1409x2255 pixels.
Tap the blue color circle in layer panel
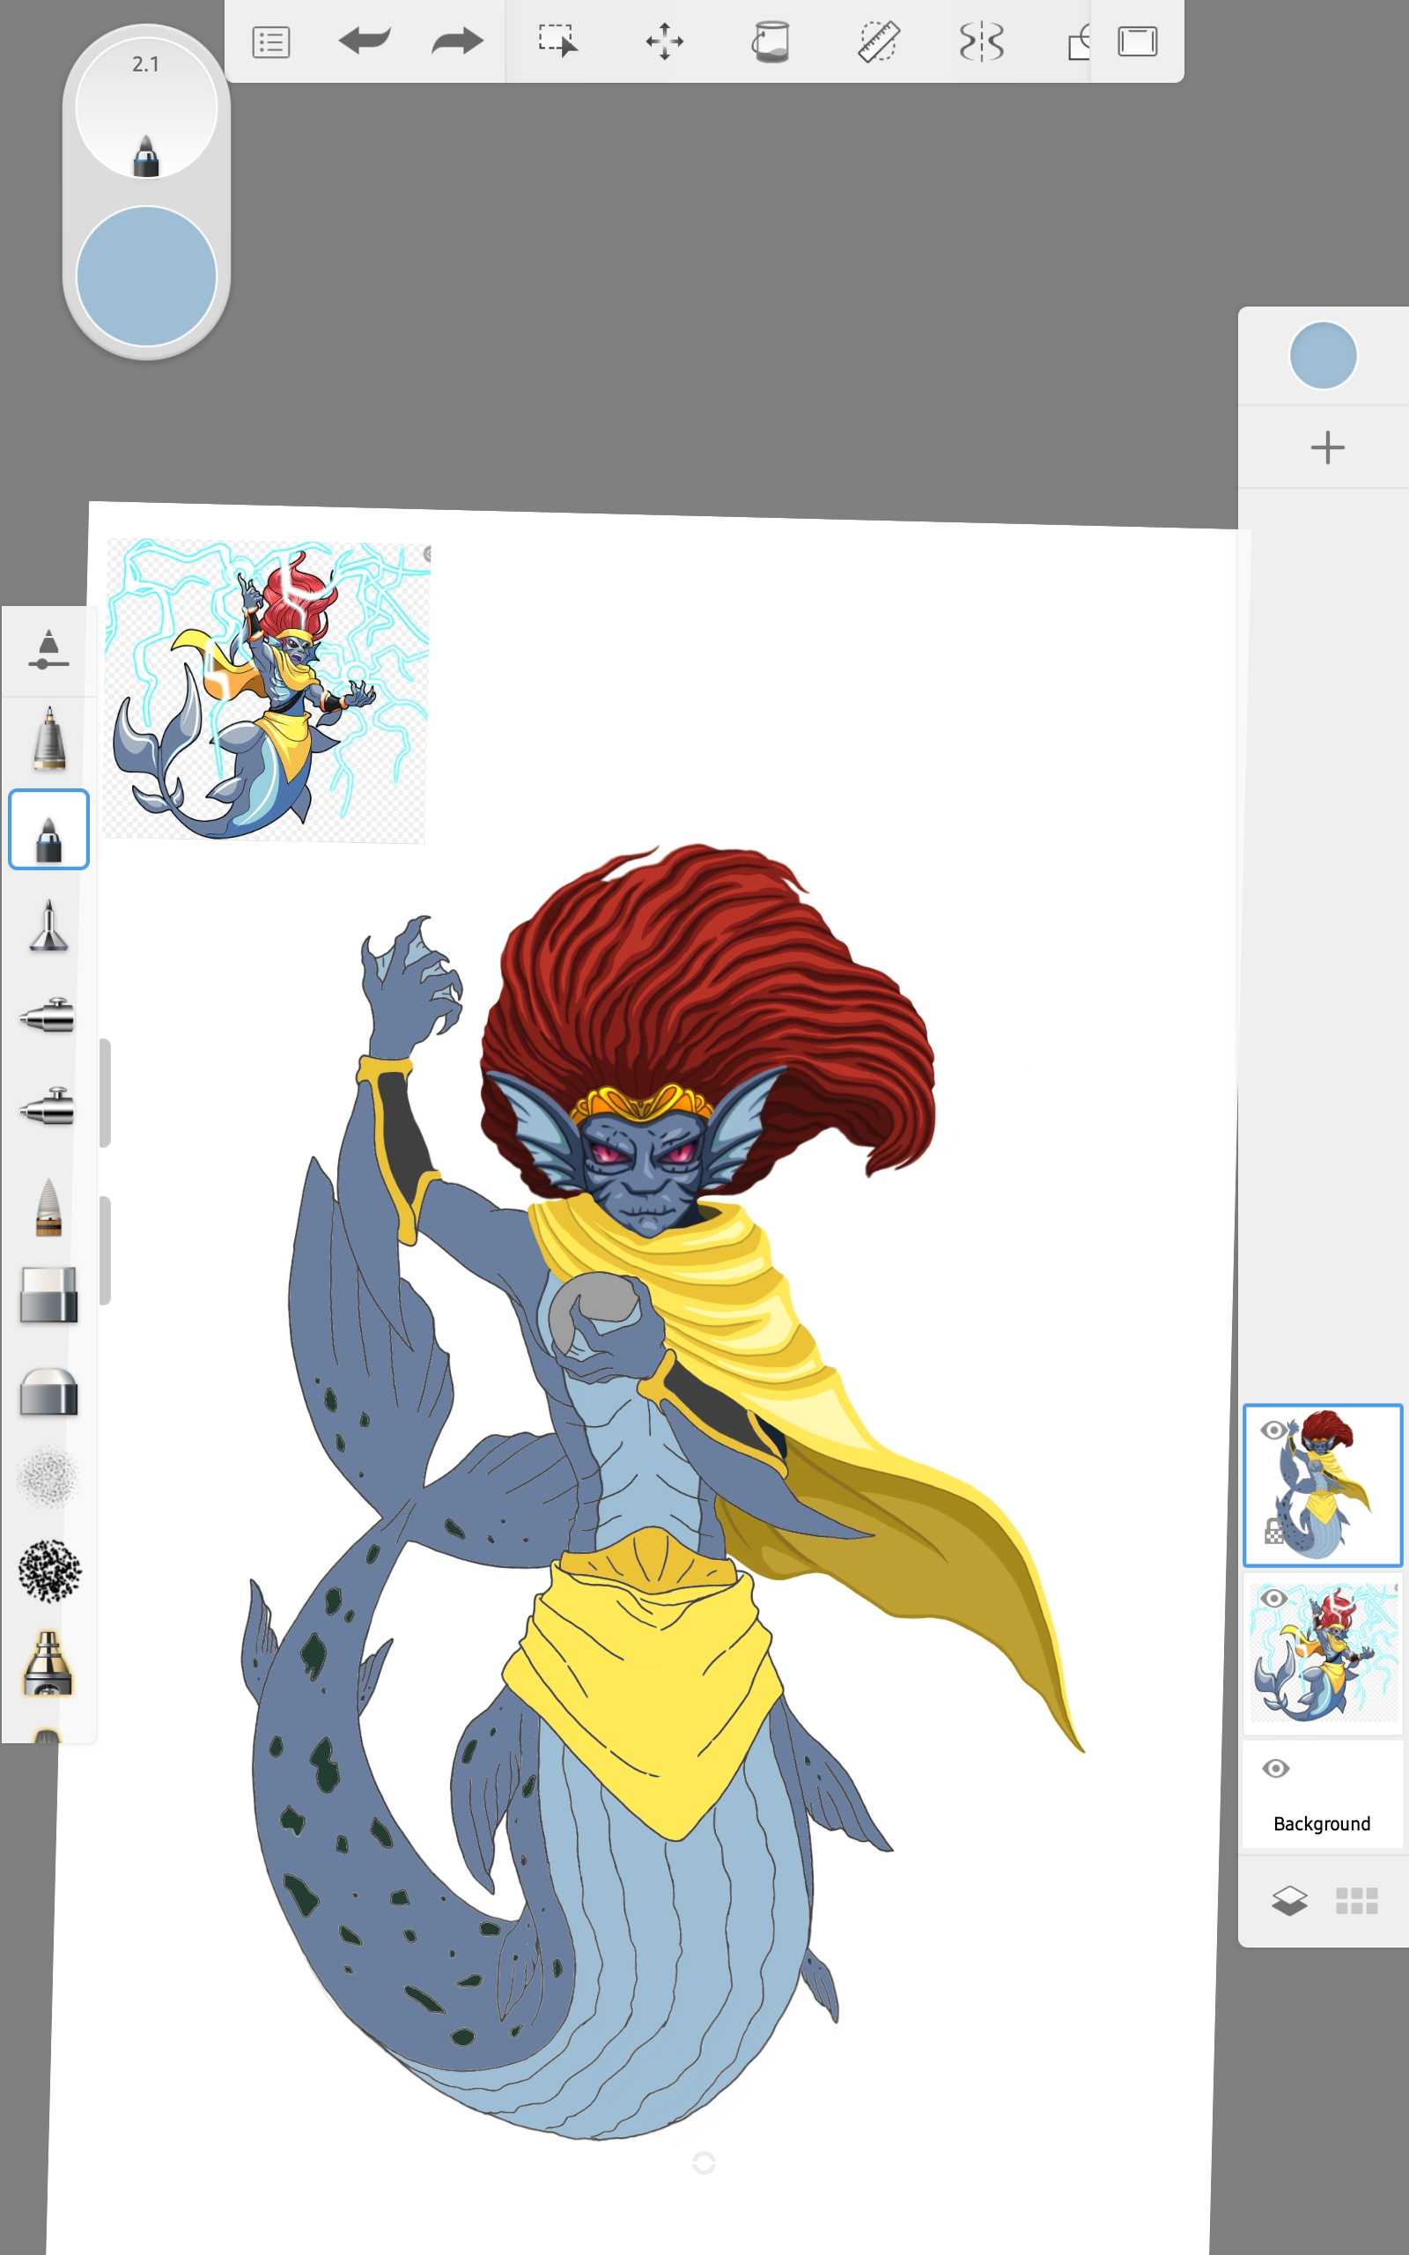[1323, 355]
